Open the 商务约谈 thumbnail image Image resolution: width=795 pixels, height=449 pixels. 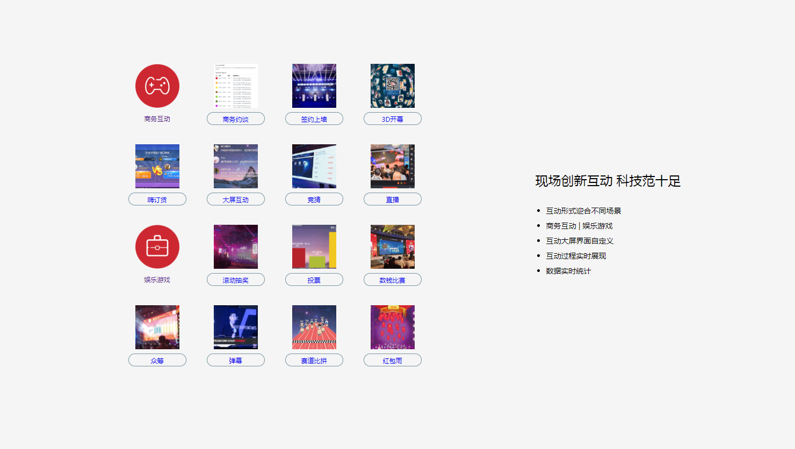[x=236, y=86]
